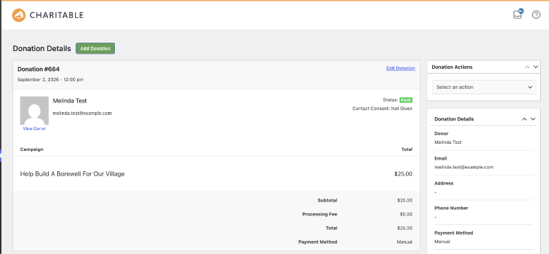
Task: Click the $25.00 campaign row amount
Action: (x=403, y=173)
